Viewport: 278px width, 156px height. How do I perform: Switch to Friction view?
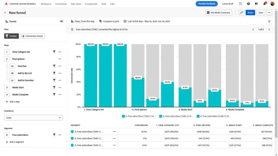(x=11, y=36)
